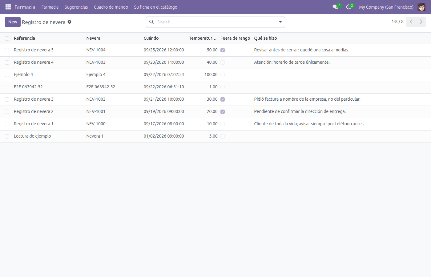Open record Registro de nevera 3

point(34,99)
